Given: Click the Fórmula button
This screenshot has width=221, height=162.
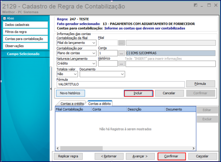Looking at the screenshot, I should click(200, 84).
